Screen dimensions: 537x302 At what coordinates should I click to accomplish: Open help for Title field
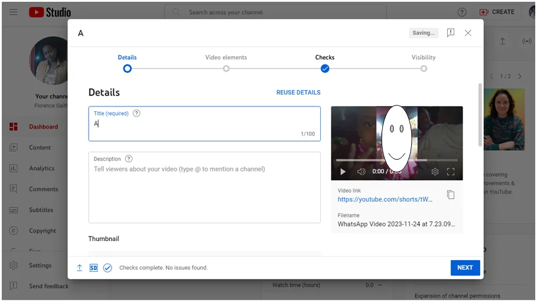click(x=136, y=113)
